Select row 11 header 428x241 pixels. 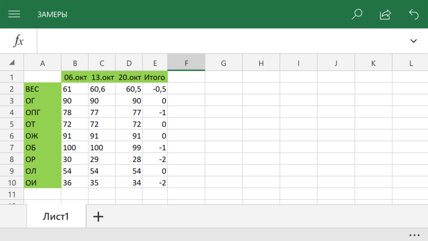(12, 194)
